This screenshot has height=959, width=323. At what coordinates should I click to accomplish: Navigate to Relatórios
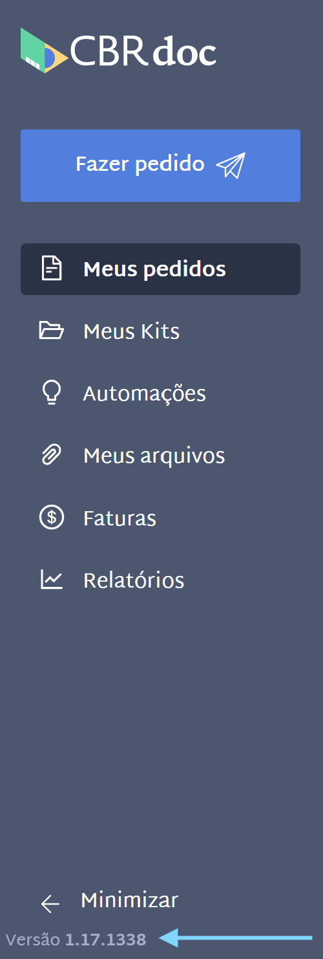click(160, 580)
